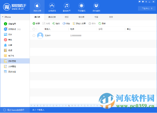Image resolution: width=157 pixels, height=113 pixels.
Task: Sort by the 电话 column header
Action: pos(72,29)
